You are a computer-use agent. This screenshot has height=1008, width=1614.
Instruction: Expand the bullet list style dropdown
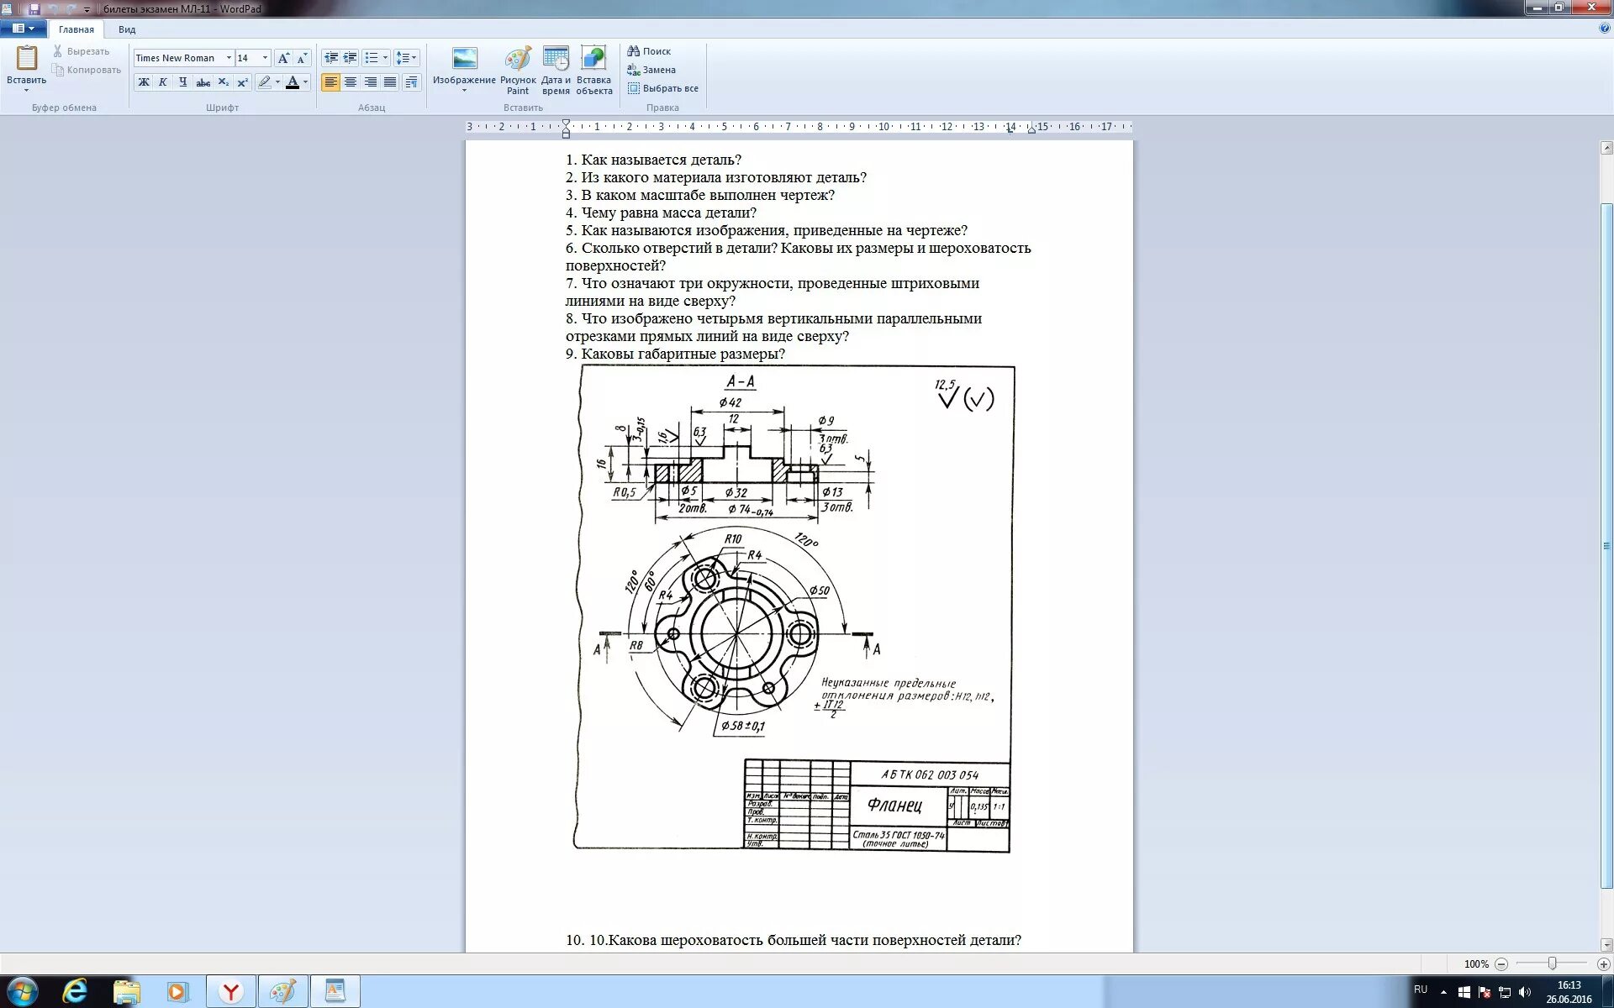385,58
